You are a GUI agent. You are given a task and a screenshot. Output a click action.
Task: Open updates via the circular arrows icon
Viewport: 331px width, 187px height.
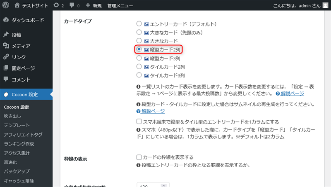[x=56, y=5]
